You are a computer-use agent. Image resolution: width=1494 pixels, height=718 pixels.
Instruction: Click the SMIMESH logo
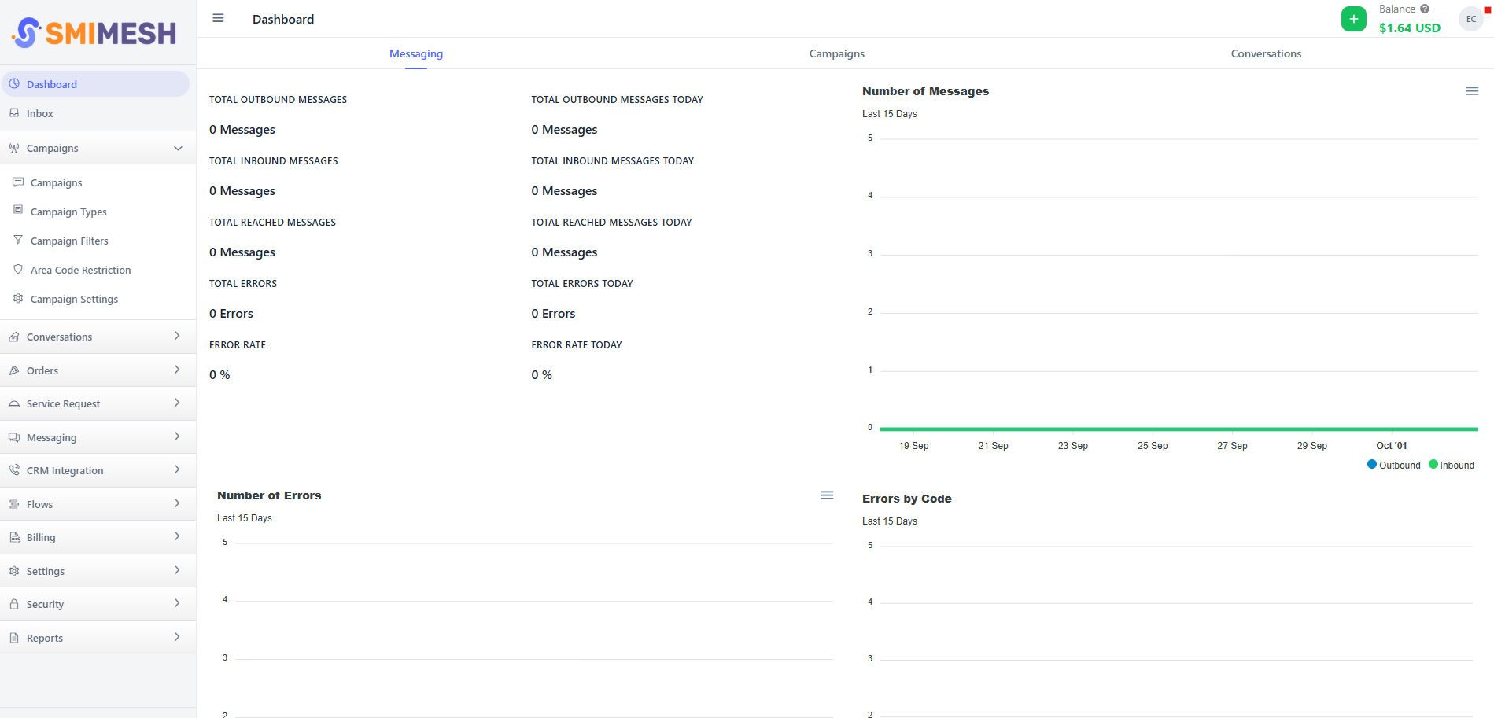[94, 33]
